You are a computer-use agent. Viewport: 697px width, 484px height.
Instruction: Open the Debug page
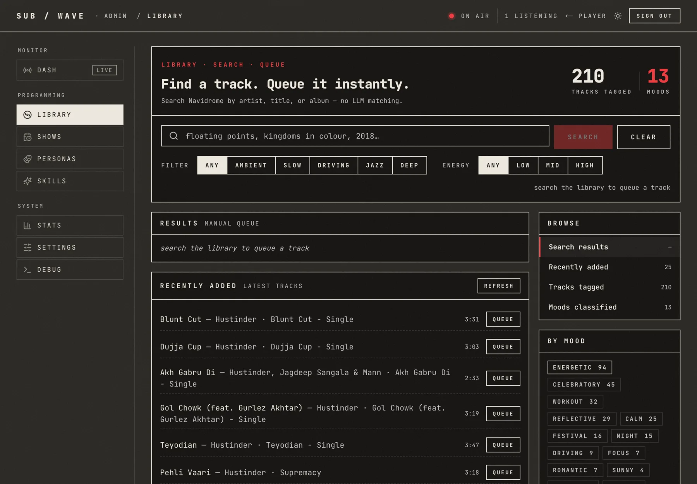70,270
